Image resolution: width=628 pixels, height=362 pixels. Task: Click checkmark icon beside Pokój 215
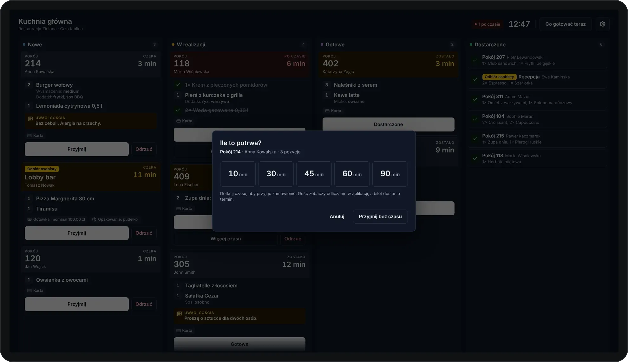pos(475,139)
